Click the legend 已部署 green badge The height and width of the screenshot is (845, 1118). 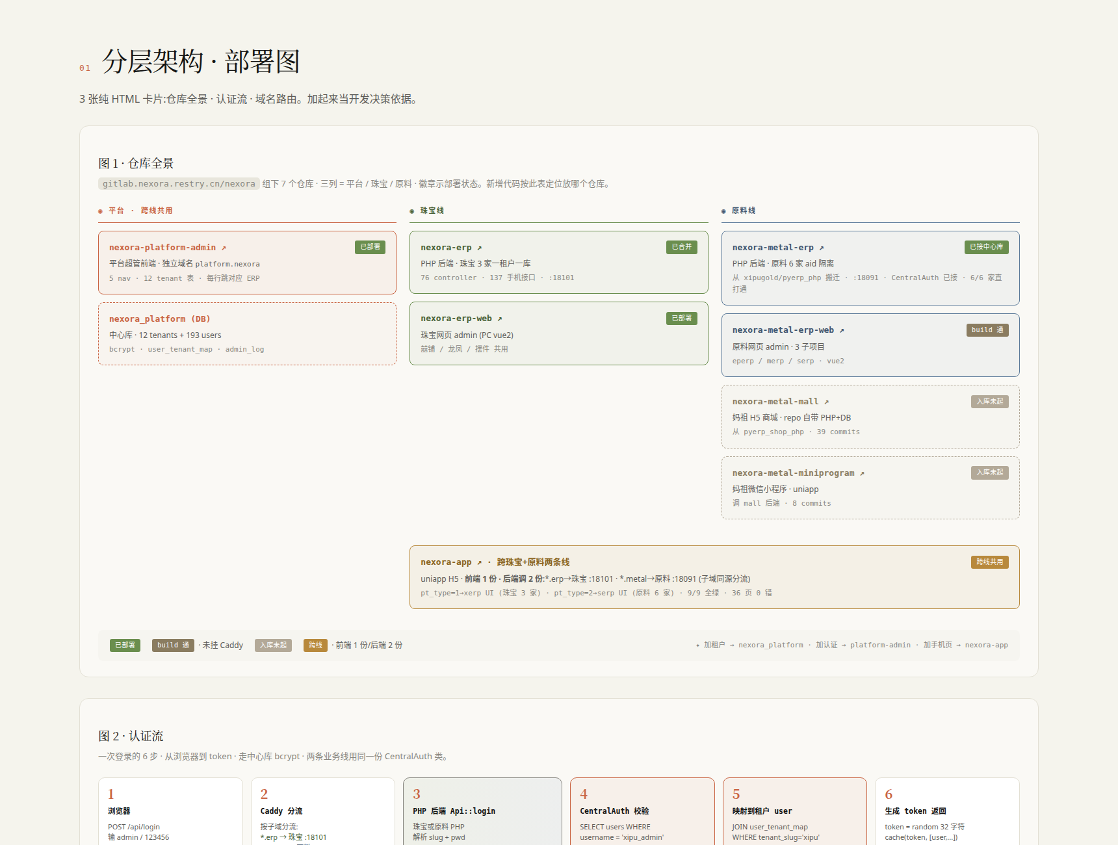pyautogui.click(x=125, y=645)
